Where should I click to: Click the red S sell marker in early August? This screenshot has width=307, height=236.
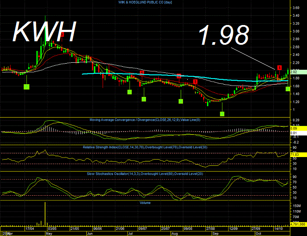coord(179,76)
